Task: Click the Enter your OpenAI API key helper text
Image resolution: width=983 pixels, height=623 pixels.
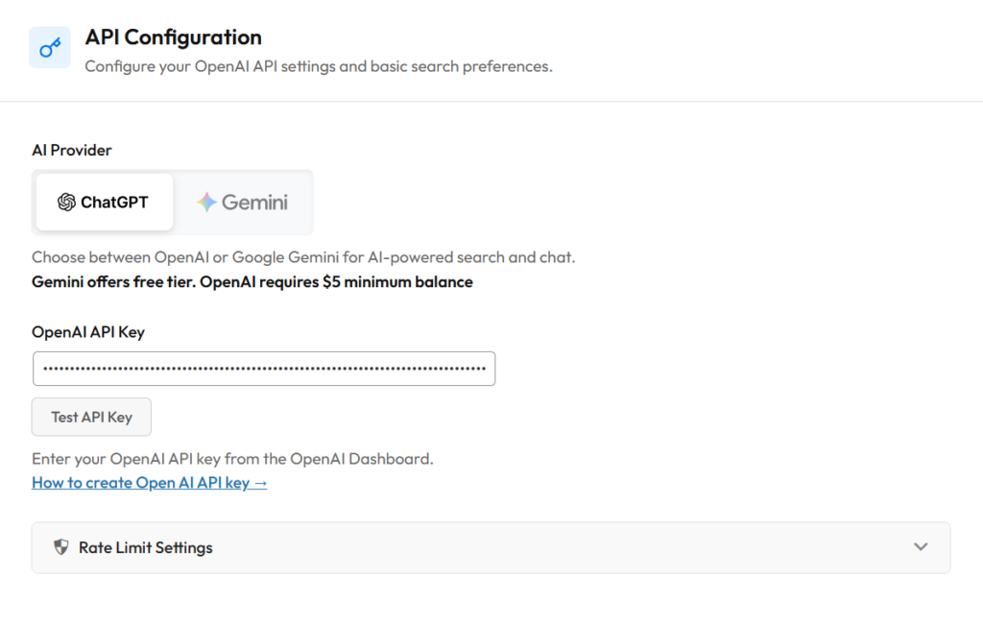Action: (232, 458)
